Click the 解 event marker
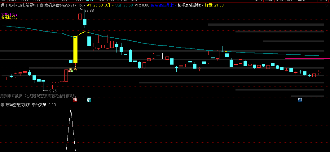The height and width of the screenshot is (152, 330). [x=89, y=100]
